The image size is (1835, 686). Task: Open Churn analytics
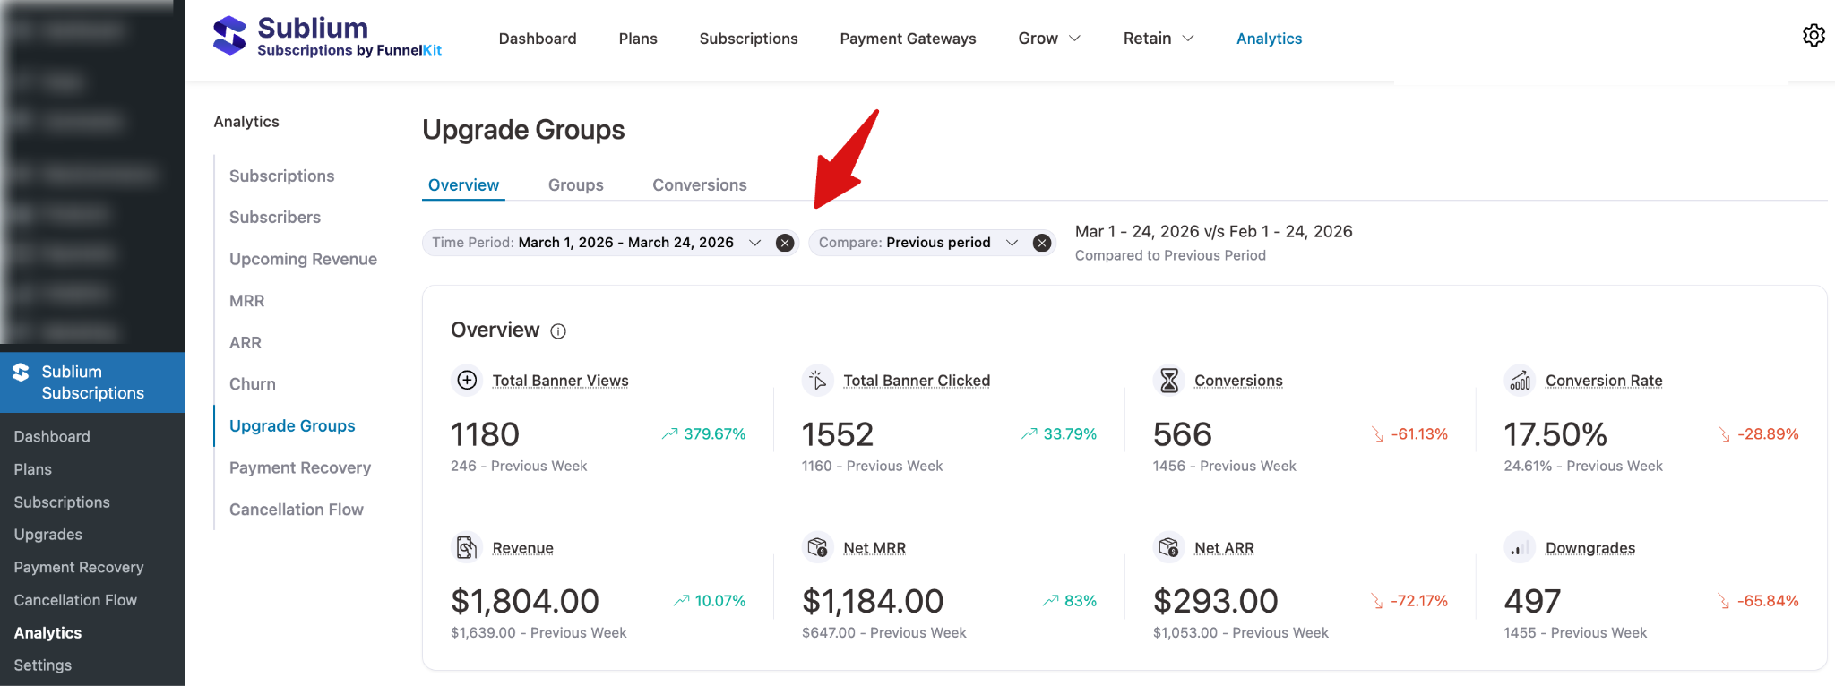(253, 384)
